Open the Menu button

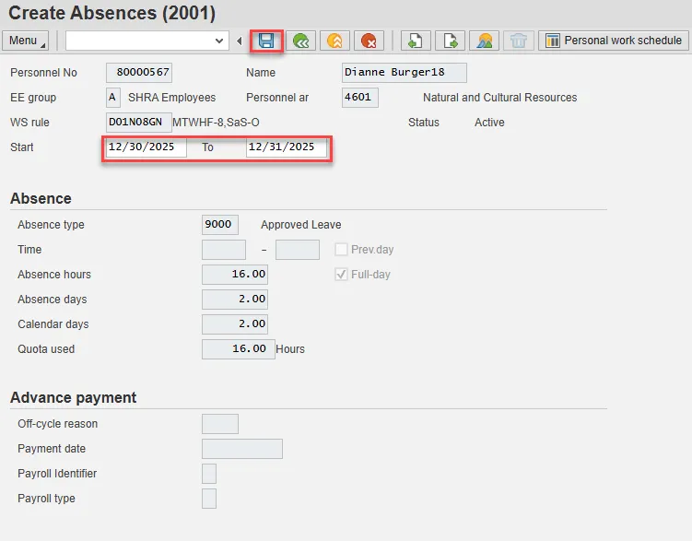coord(26,41)
